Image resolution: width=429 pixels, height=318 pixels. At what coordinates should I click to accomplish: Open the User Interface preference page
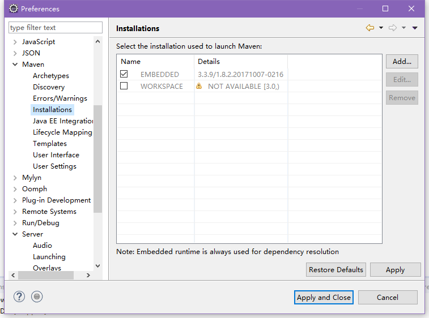tap(56, 155)
